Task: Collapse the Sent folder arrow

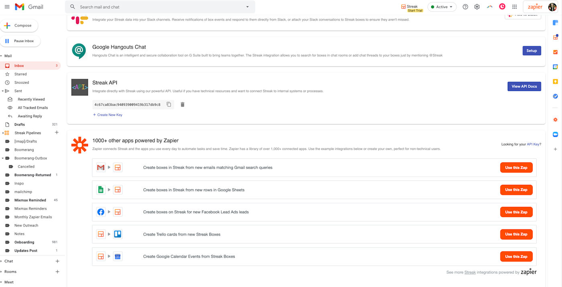Action: (x=2, y=91)
